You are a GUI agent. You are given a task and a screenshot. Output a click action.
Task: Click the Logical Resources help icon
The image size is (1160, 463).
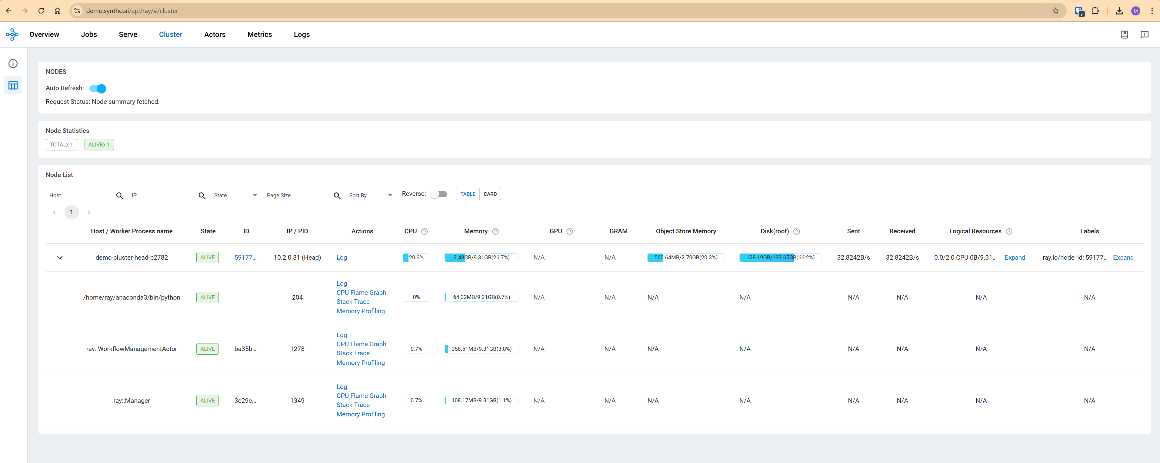1009,231
